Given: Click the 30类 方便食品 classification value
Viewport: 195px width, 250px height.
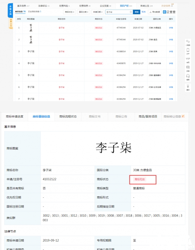Looking at the screenshot, I should (x=142, y=170).
